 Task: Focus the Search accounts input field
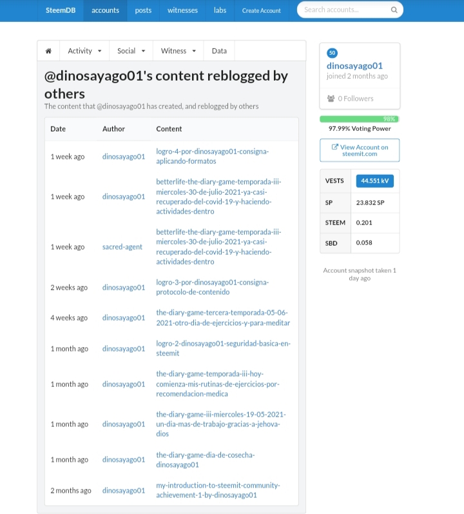point(345,10)
